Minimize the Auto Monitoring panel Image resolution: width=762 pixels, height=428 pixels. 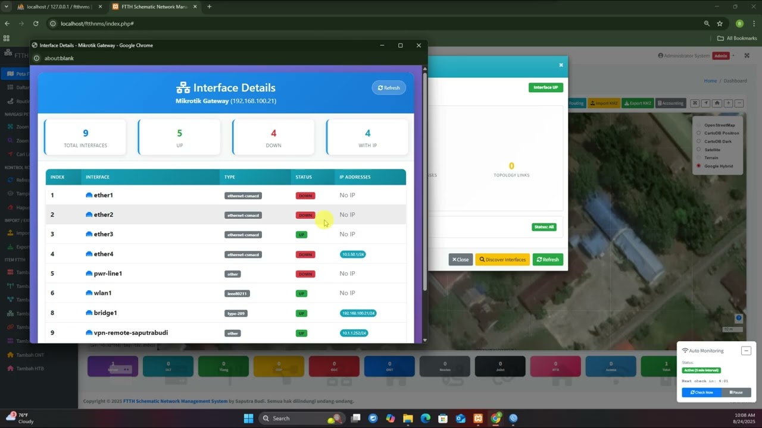pos(746,351)
